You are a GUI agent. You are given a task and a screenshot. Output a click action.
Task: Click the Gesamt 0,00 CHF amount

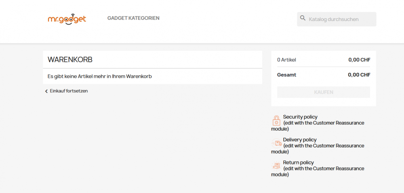click(x=359, y=75)
